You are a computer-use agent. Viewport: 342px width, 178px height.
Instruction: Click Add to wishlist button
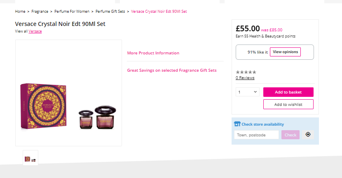288,104
